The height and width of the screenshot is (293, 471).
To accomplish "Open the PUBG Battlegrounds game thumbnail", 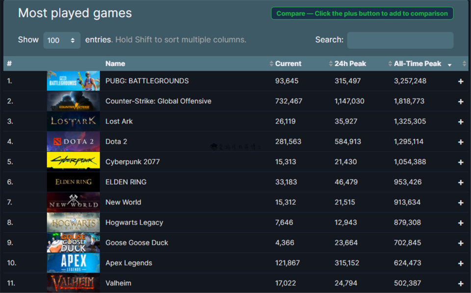I will coord(73,81).
